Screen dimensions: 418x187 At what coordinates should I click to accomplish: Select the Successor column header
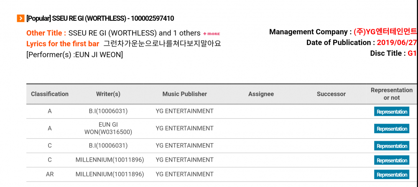[331, 94]
